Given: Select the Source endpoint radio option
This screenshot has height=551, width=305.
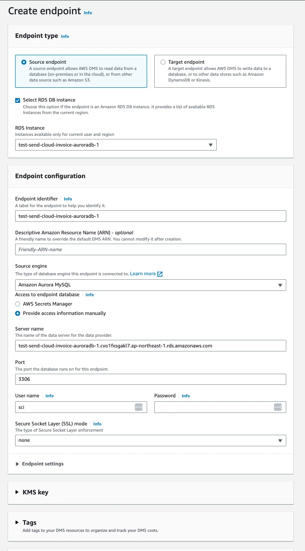Looking at the screenshot, I should point(24,62).
